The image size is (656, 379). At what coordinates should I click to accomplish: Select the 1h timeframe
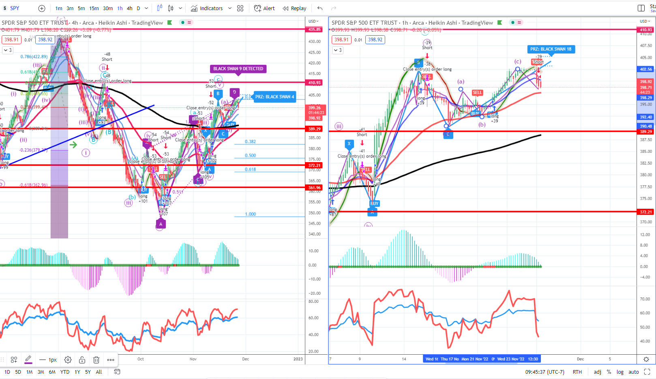coord(120,8)
